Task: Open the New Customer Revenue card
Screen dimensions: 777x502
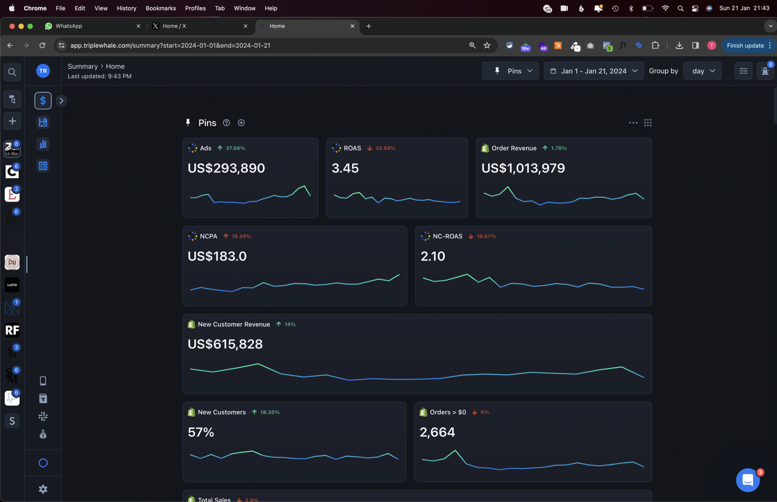Action: [x=417, y=354]
